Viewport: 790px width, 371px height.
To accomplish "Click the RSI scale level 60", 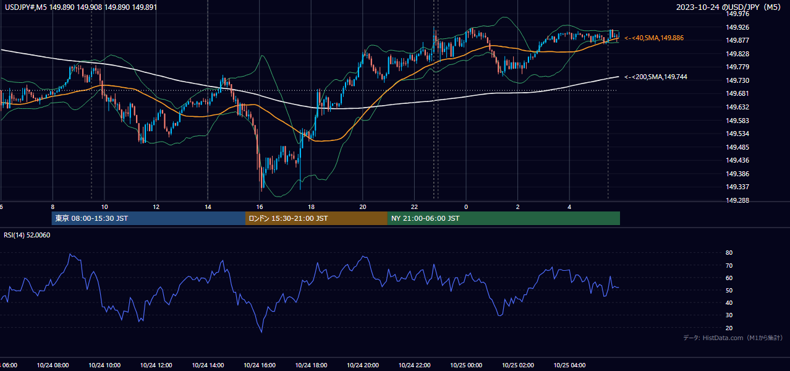I will pos(729,278).
